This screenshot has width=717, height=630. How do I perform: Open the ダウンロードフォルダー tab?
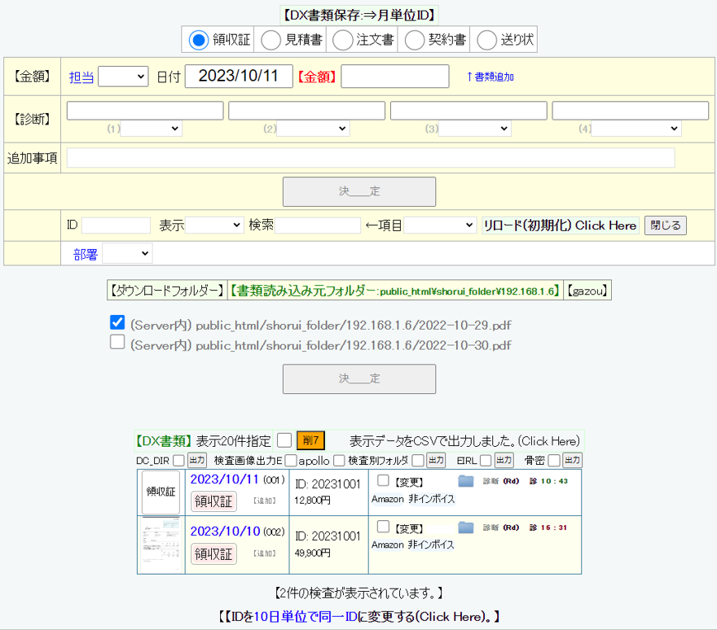pyautogui.click(x=167, y=291)
